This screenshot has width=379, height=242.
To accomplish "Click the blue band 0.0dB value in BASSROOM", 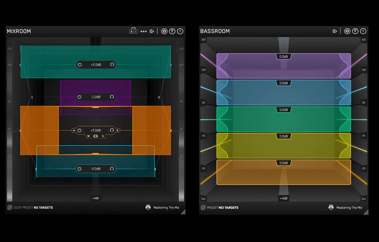I will coord(284,83).
